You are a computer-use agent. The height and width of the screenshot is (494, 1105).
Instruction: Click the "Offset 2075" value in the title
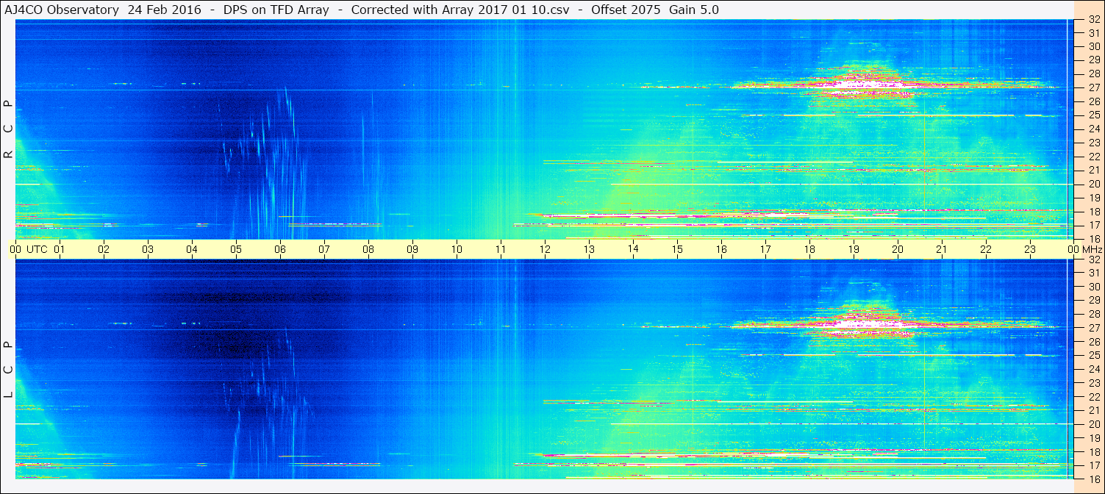point(625,10)
